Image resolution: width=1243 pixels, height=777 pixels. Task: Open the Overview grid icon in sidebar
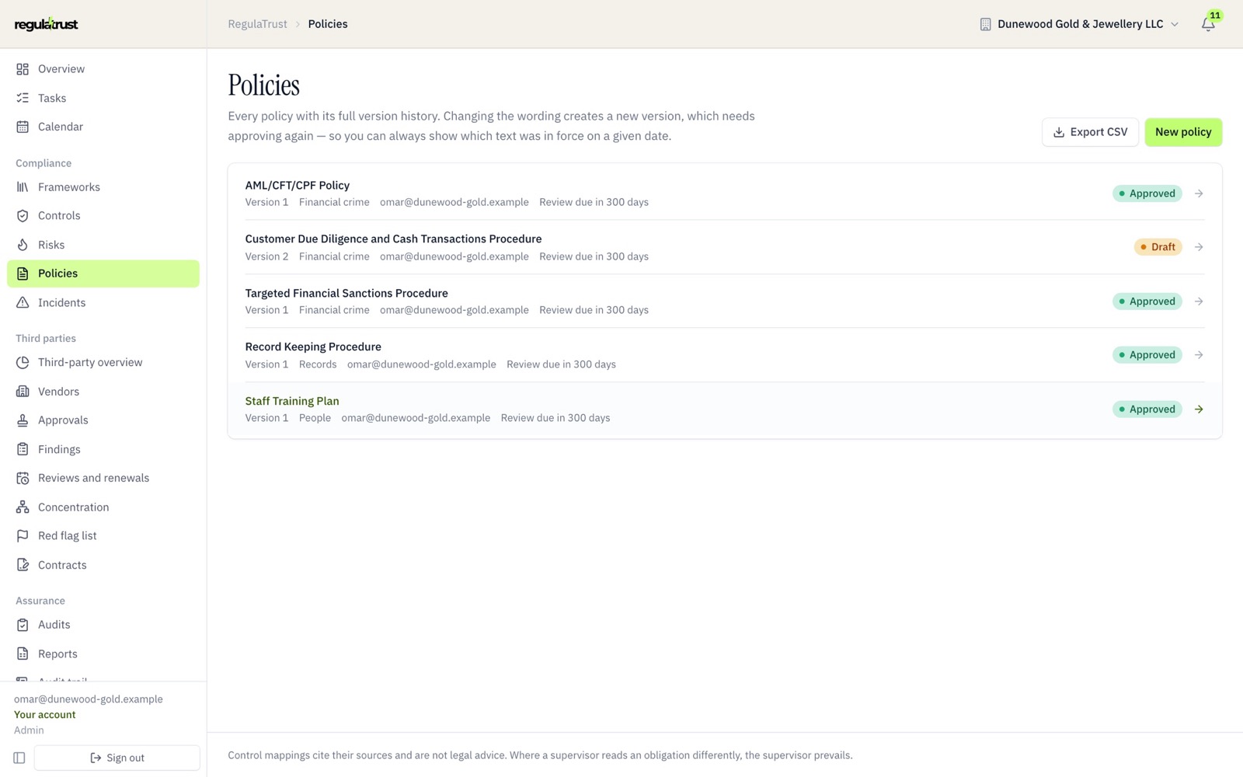point(23,69)
